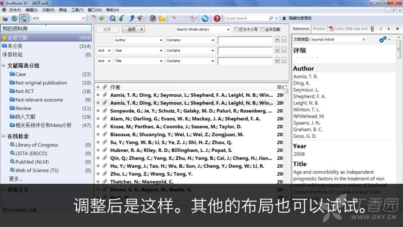This screenshot has height=227, width=403.
Task: Open the ACS output style dropdown
Action: pos(83,18)
